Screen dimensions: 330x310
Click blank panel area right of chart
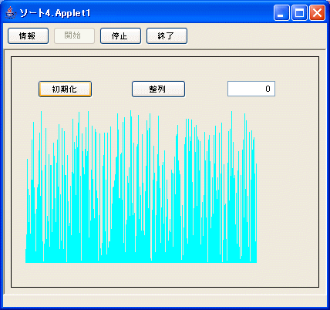pyautogui.click(x=288, y=187)
